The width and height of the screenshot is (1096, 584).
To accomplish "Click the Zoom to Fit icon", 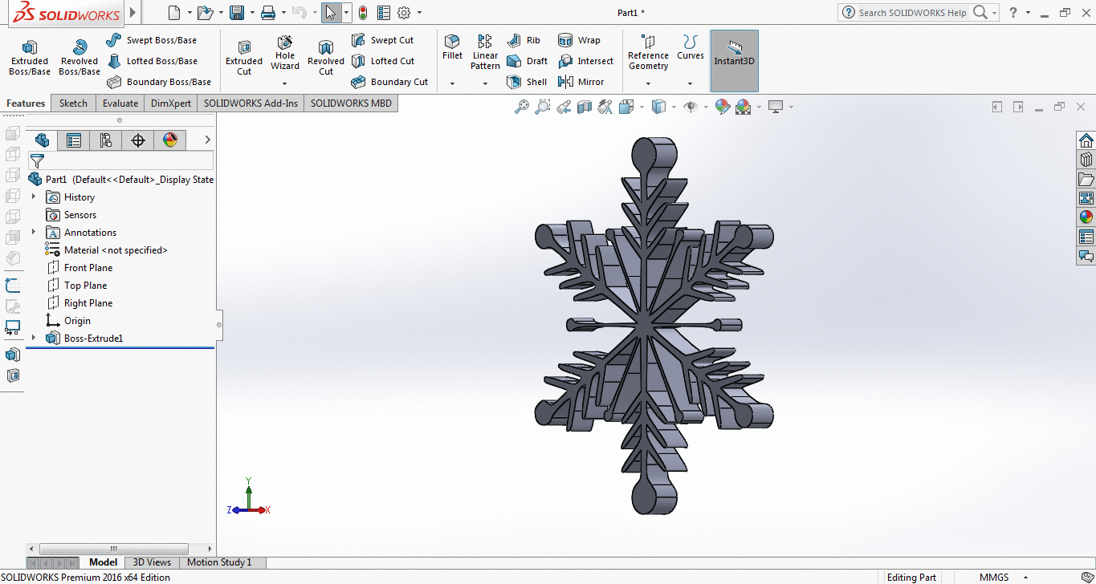I will pos(522,107).
